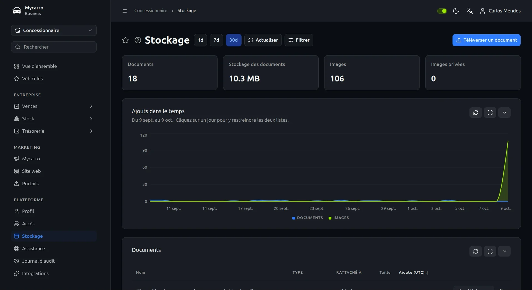Toggle IMAGES series in chart legend

click(339, 218)
